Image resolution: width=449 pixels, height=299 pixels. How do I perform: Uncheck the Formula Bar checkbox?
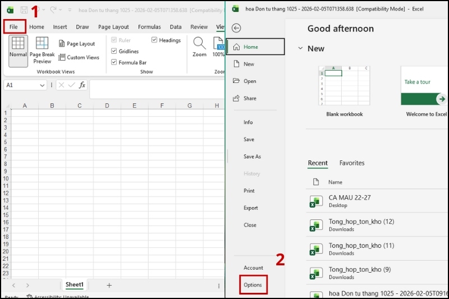(114, 62)
